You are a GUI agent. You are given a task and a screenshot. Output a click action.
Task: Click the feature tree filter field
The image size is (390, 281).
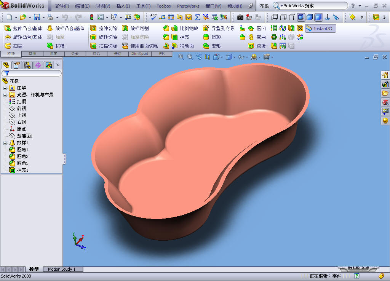[32, 73]
